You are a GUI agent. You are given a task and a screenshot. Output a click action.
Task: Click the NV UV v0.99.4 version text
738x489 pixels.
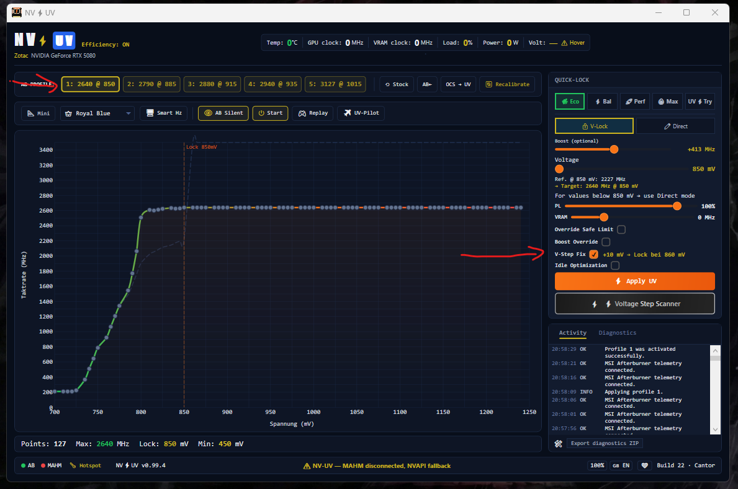tap(141, 465)
